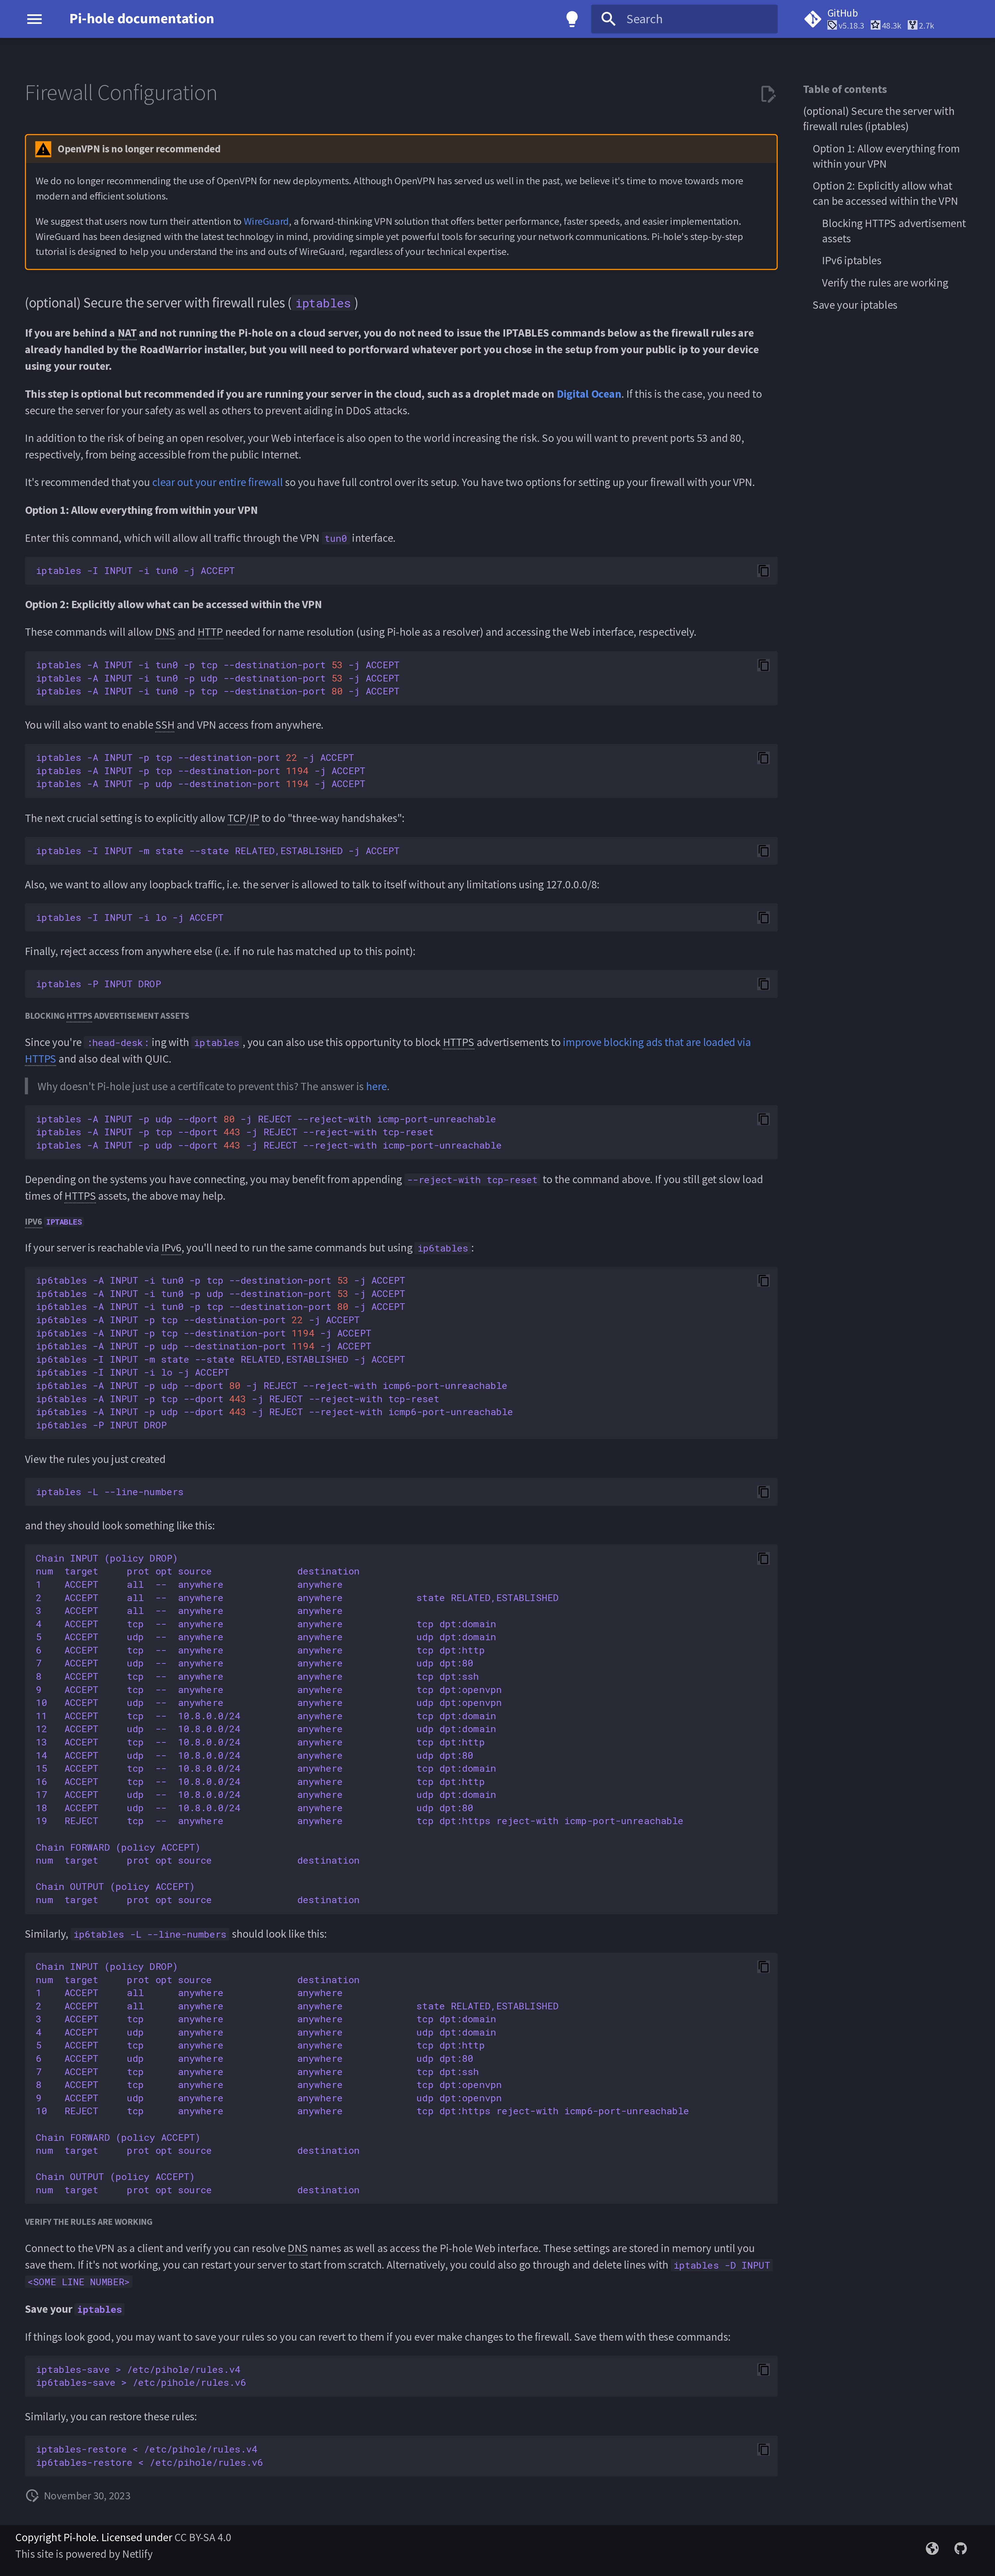Open the hamburger navigation menu
The width and height of the screenshot is (995, 2576).
[x=34, y=19]
